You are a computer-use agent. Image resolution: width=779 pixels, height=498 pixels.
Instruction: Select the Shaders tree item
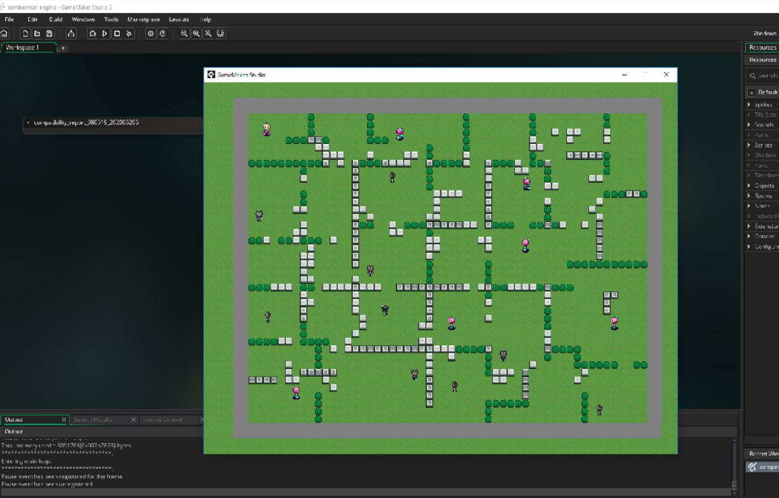coord(763,155)
